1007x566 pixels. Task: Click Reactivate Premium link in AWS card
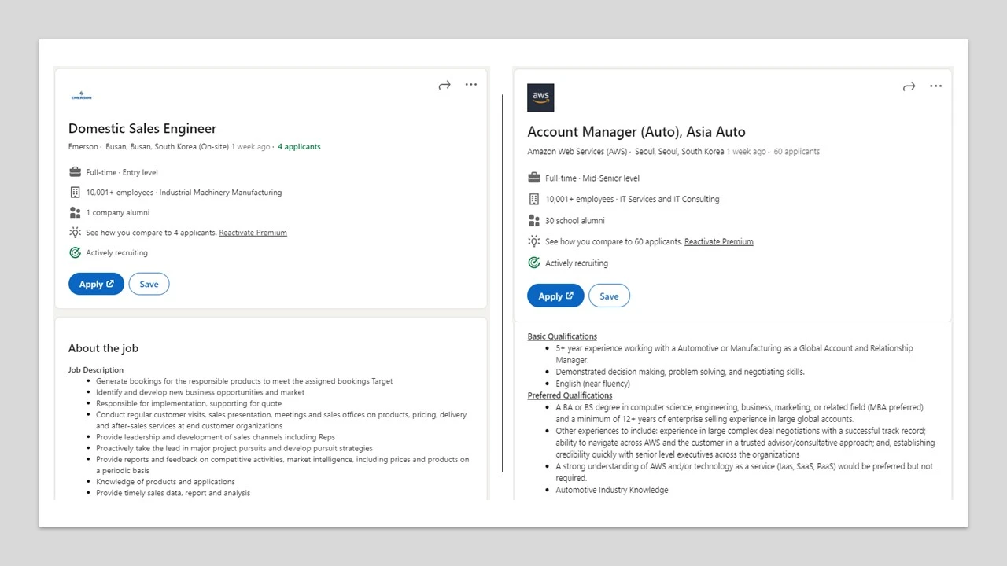(x=718, y=242)
